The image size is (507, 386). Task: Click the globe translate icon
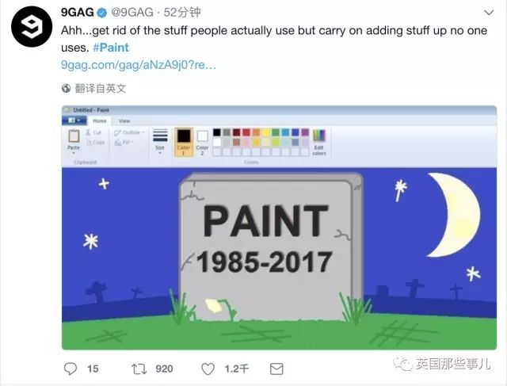click(x=66, y=88)
